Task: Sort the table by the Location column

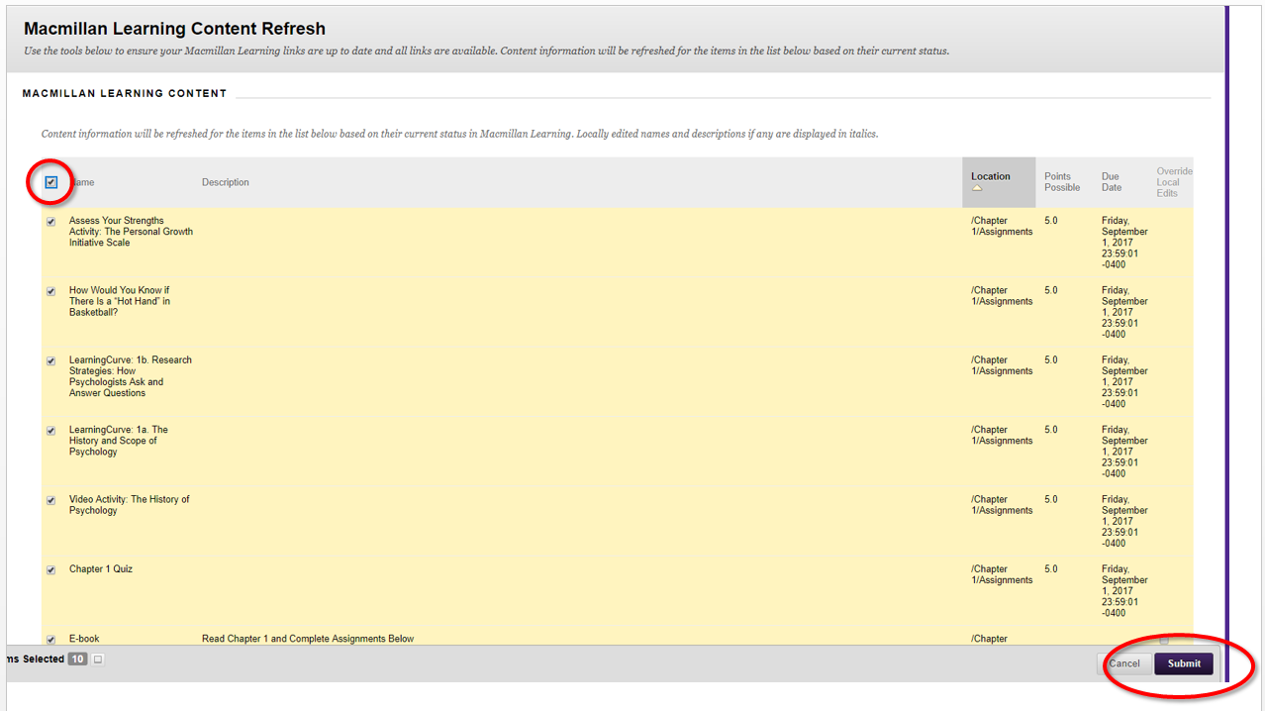Action: coord(990,175)
